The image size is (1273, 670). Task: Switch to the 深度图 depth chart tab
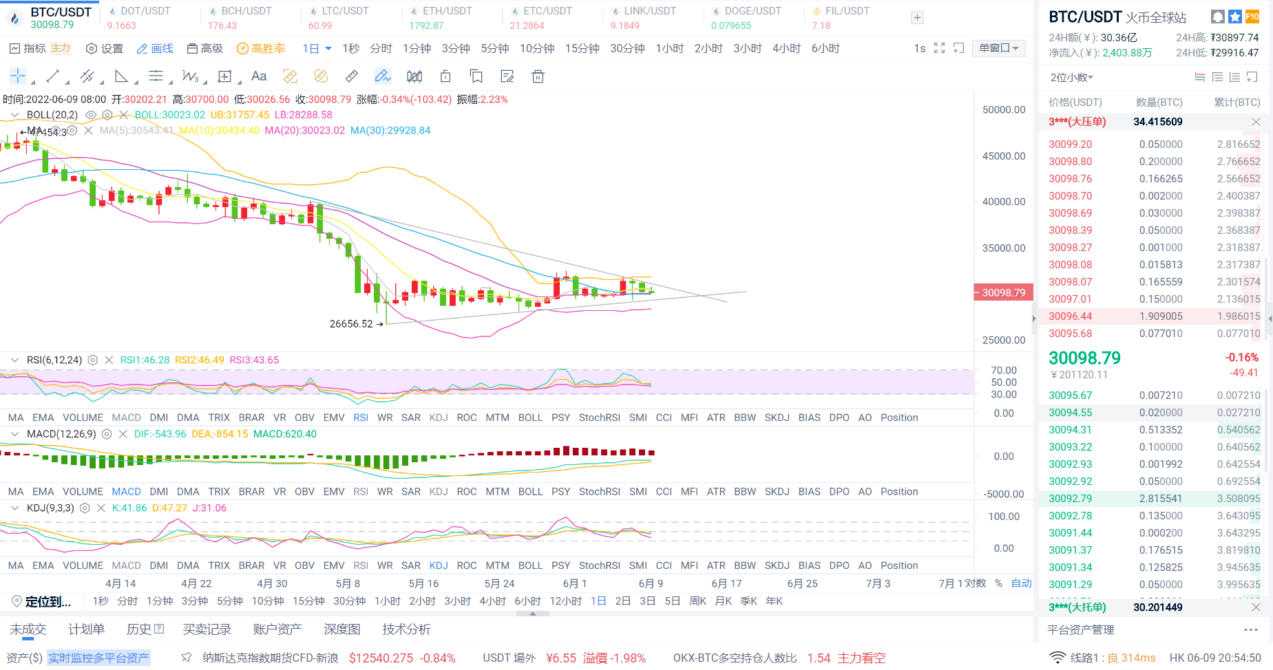click(x=341, y=629)
